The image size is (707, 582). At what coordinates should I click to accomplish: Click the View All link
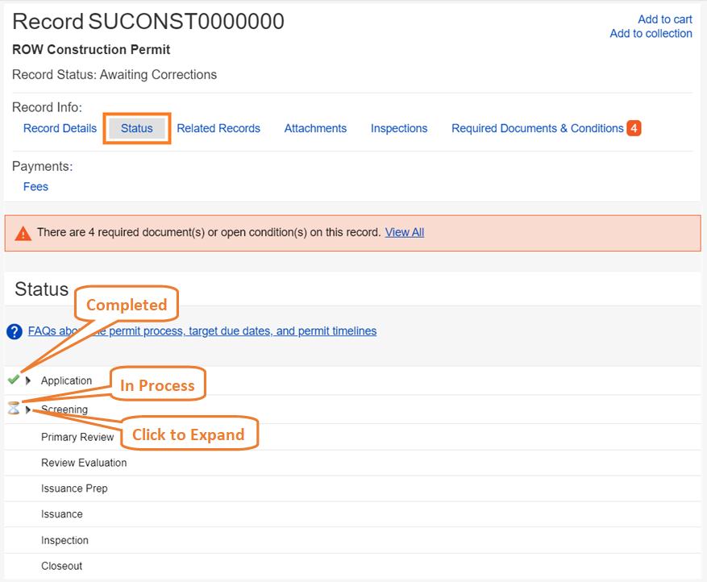coord(404,232)
